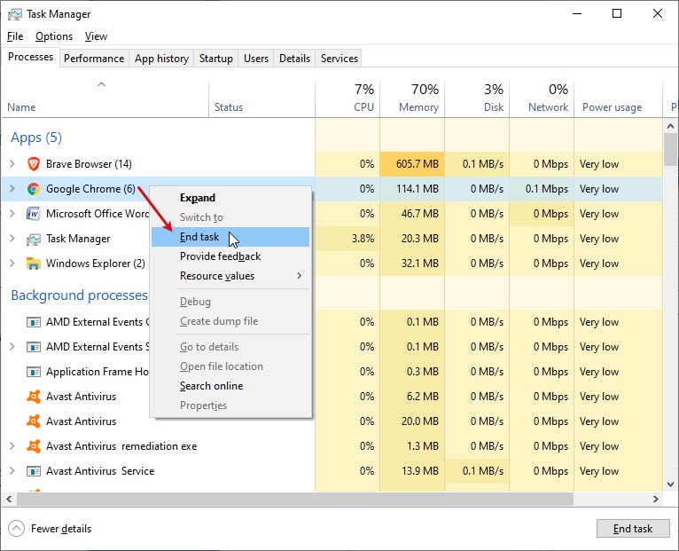Expand the AMD External Events Service row

(x=12, y=347)
